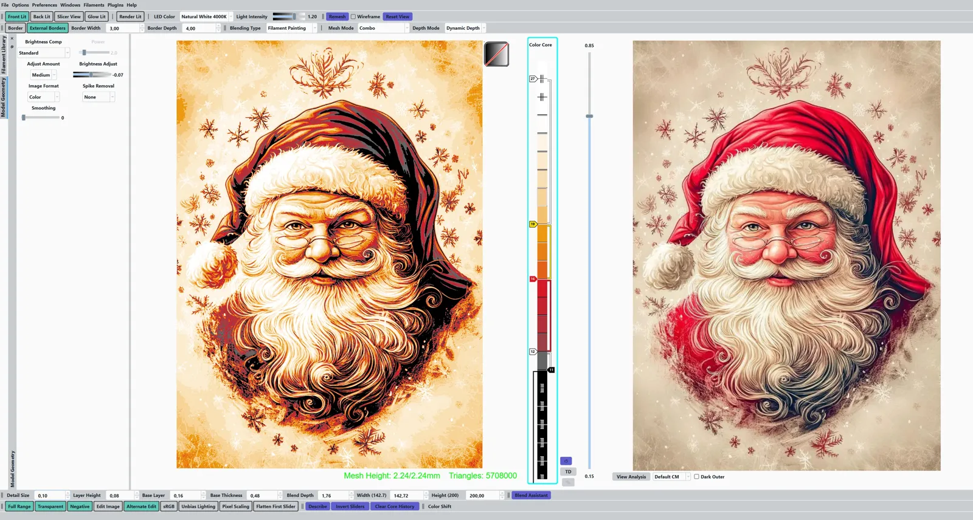
Task: Click the Smoothing slider handle
Action: [x=24, y=118]
